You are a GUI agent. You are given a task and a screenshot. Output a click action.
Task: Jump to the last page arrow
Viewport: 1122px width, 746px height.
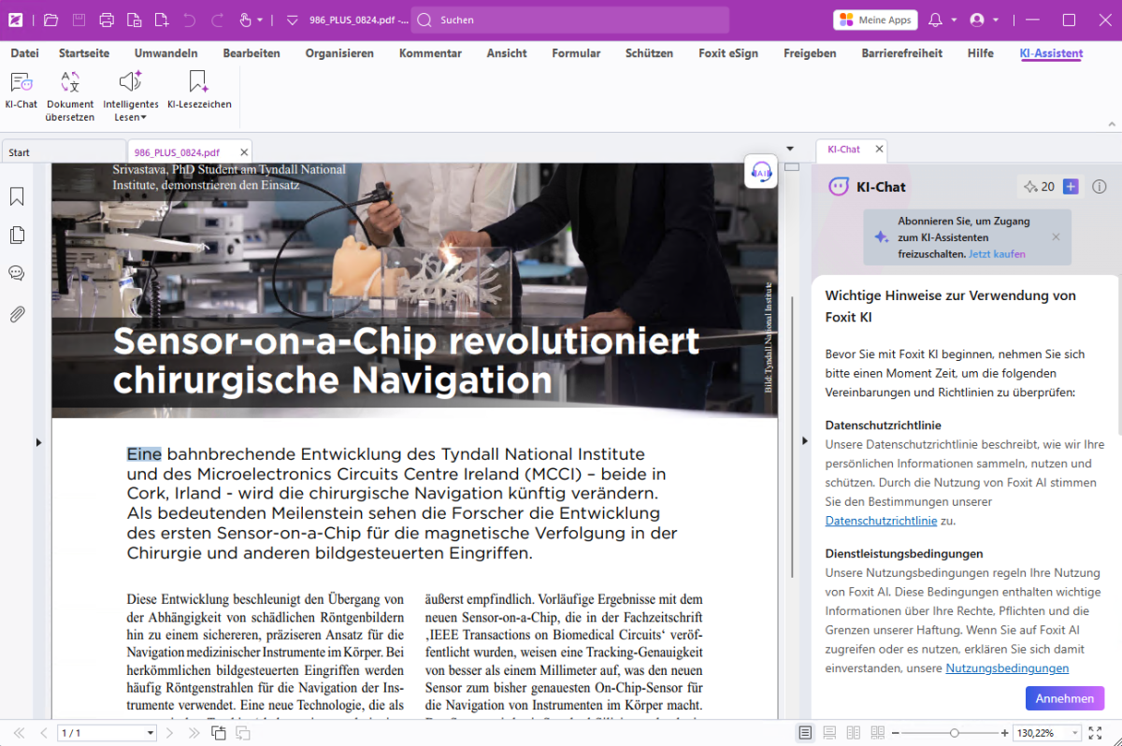194,733
